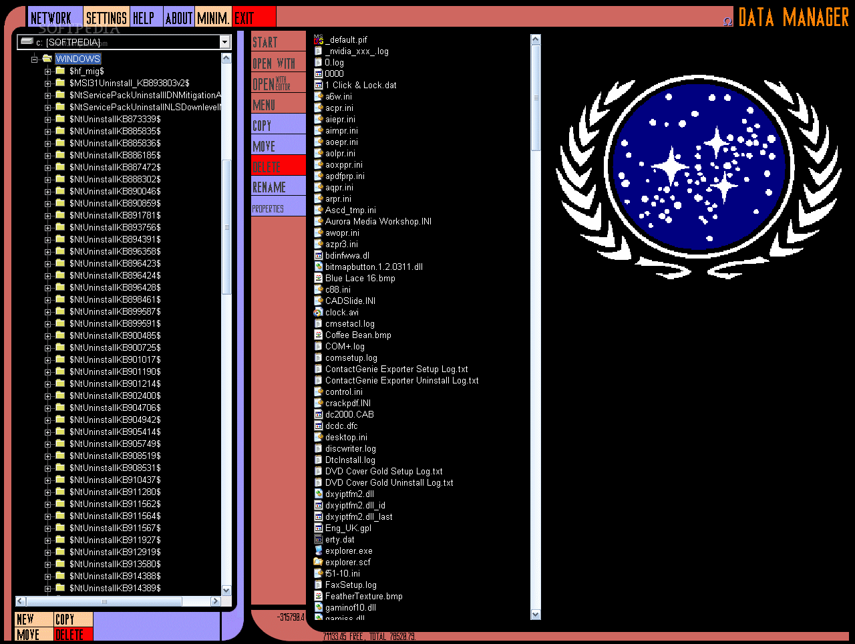
Task: Open the HELP menu
Action: point(147,17)
